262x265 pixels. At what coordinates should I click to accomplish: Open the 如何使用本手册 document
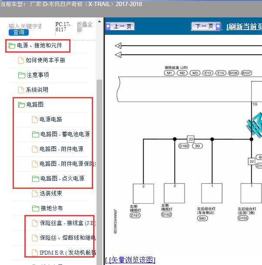(45, 60)
